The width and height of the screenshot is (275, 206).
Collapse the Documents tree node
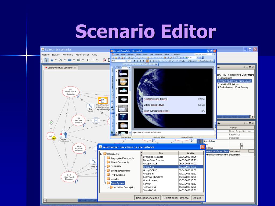pos(101,154)
